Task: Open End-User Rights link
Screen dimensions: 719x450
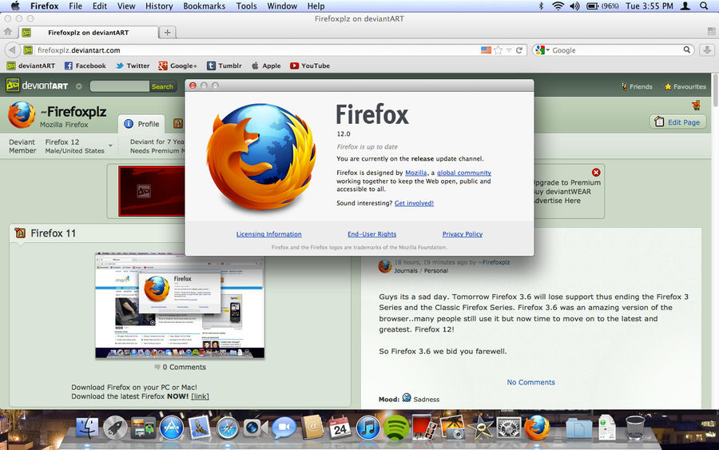Action: (x=371, y=234)
